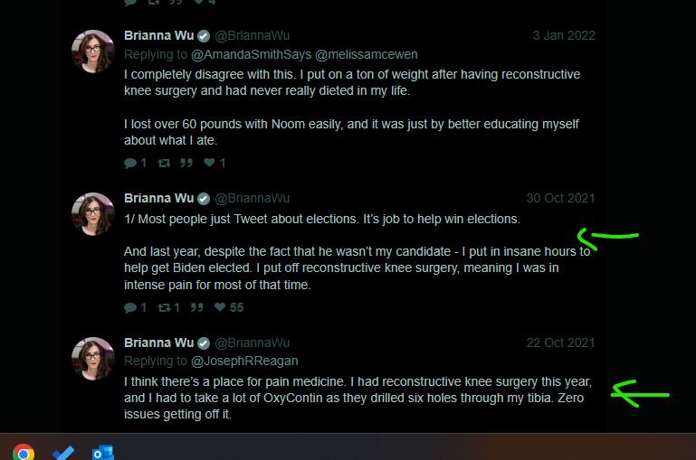This screenshot has height=460, width=696.
Task: Open Google Chrome from the taskbar
Action: tap(24, 453)
